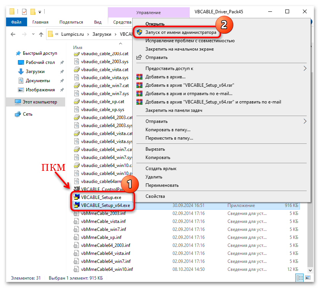Select file vbMmeCable64_2003.inf
320x288 pixels.
[x=106, y=245]
